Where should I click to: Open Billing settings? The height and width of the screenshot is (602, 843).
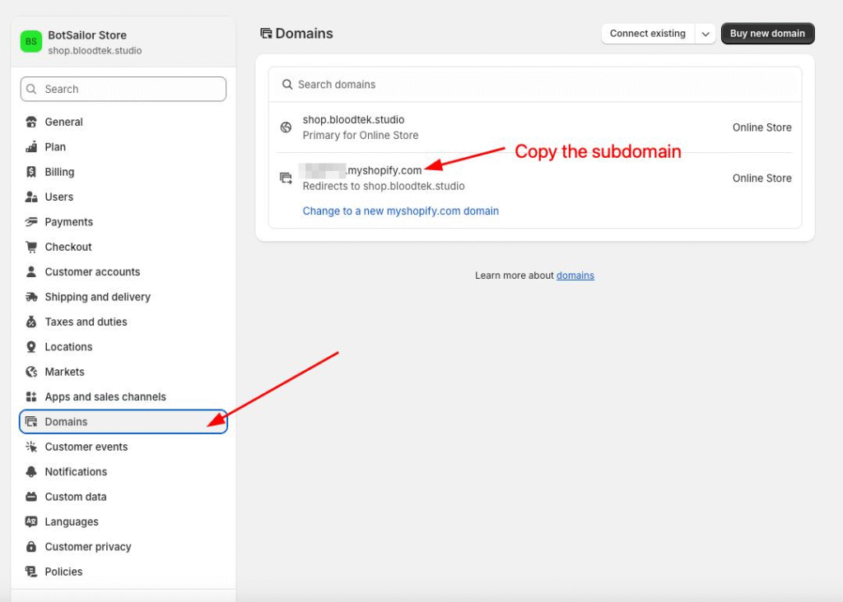click(x=123, y=172)
